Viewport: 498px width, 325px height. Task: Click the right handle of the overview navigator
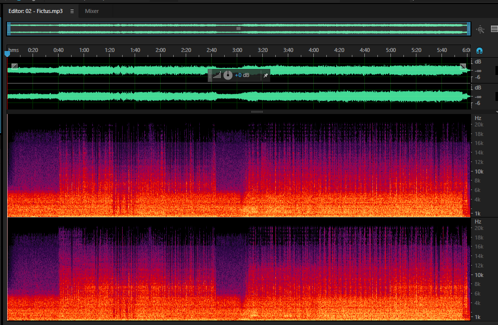468,29
